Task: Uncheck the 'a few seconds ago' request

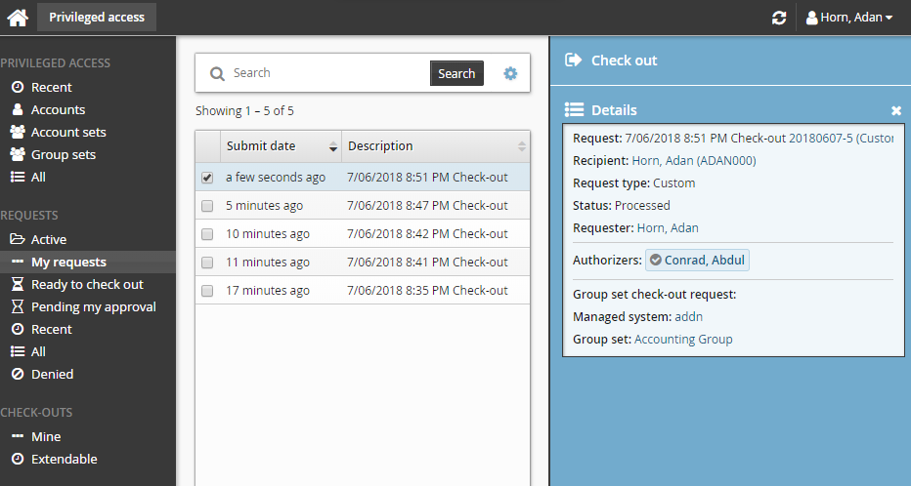Action: point(207,178)
